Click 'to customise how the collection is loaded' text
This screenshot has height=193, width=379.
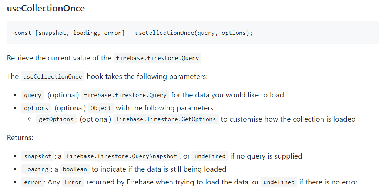(288, 119)
